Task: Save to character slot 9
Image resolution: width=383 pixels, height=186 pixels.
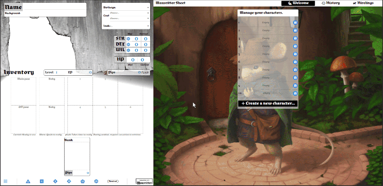Action: (295, 86)
